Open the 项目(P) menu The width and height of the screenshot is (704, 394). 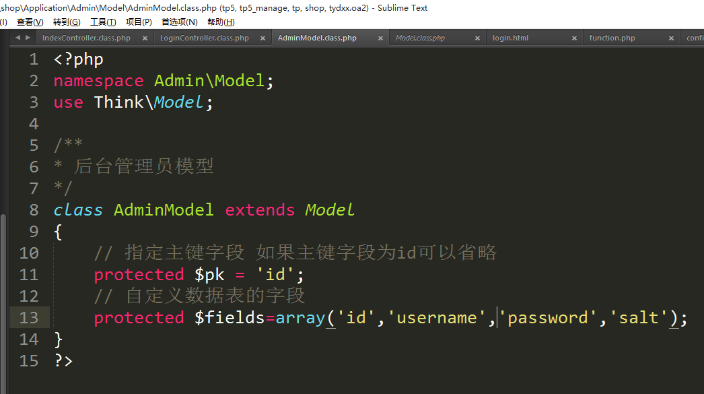139,22
